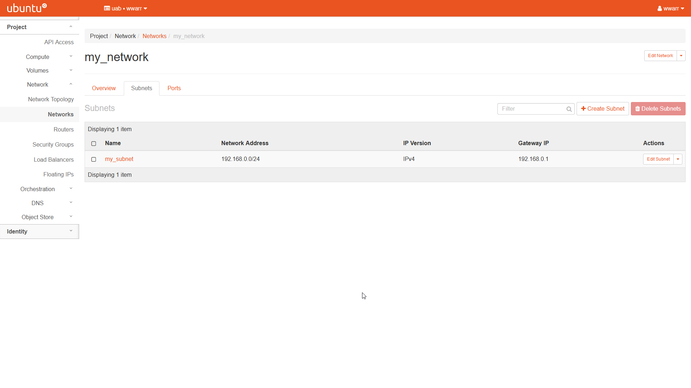Screen dimensions: 691x388
Task: Open API Access in sidebar
Action: [x=59, y=42]
